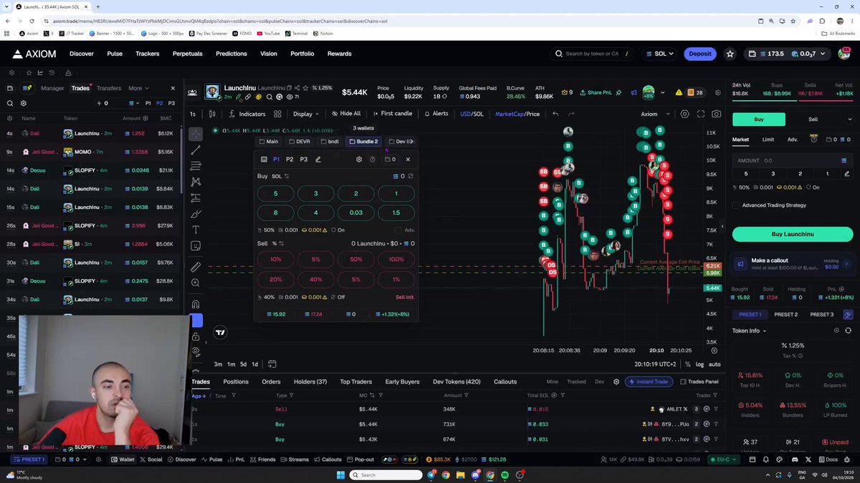Open the instant trade panel settings gear
Image resolution: width=860 pixels, height=483 pixels.
[359, 160]
